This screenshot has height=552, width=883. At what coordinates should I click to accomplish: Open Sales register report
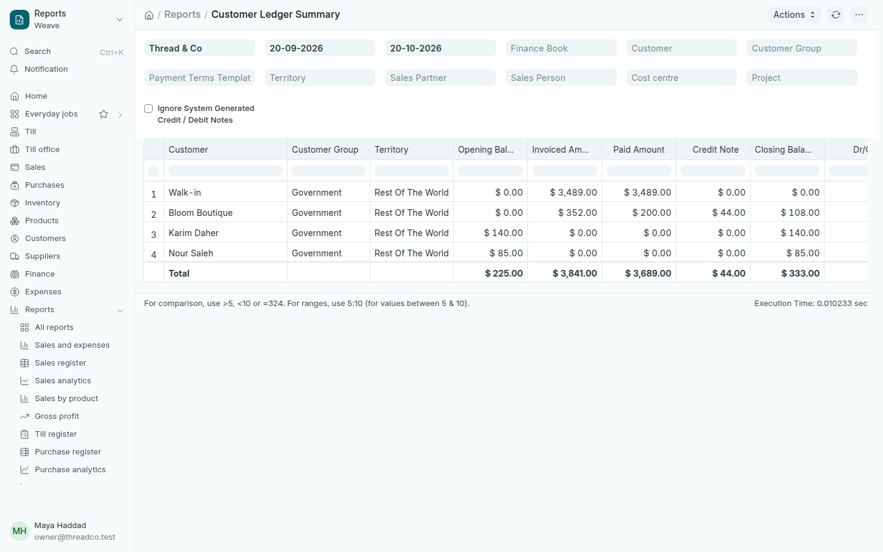(x=60, y=363)
